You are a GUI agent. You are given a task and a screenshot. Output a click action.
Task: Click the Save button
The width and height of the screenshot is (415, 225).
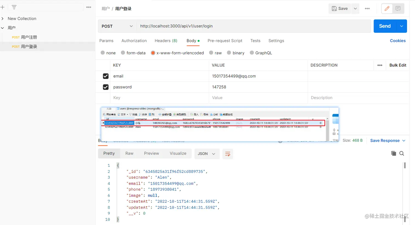[340, 9]
